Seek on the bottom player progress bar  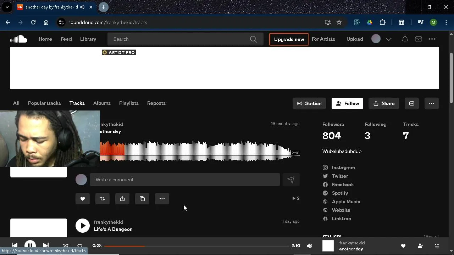click(196, 246)
